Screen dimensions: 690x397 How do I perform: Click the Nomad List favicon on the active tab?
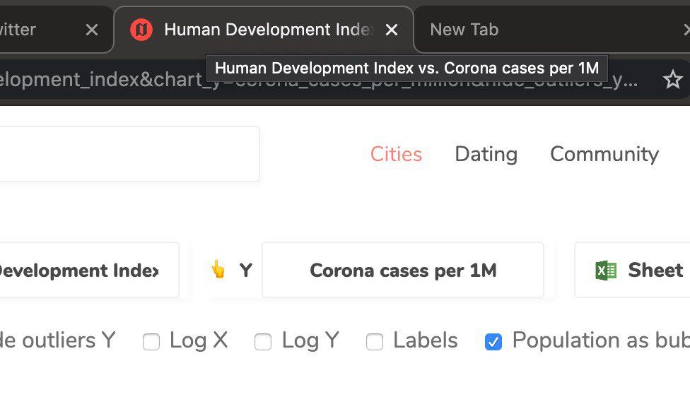(141, 30)
